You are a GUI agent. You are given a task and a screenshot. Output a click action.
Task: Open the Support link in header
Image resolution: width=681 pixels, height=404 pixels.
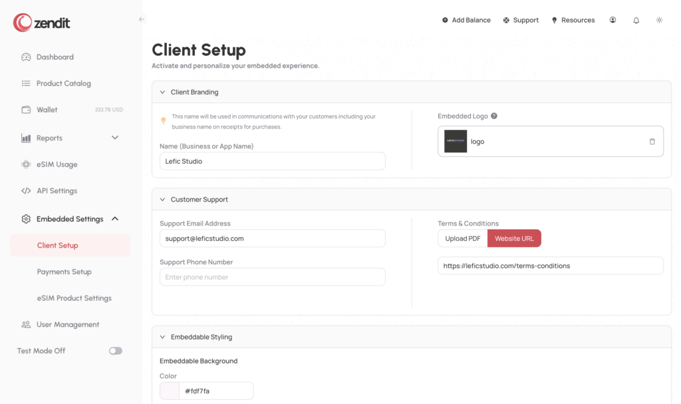521,20
